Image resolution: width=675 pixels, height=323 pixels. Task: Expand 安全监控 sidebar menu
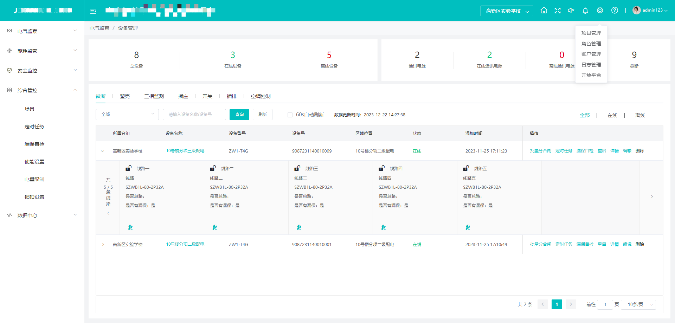click(x=75, y=70)
